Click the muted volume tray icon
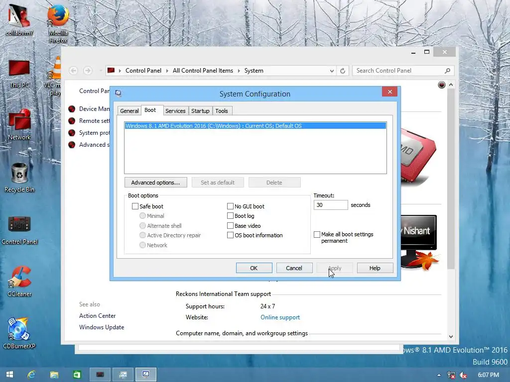 [463, 375]
